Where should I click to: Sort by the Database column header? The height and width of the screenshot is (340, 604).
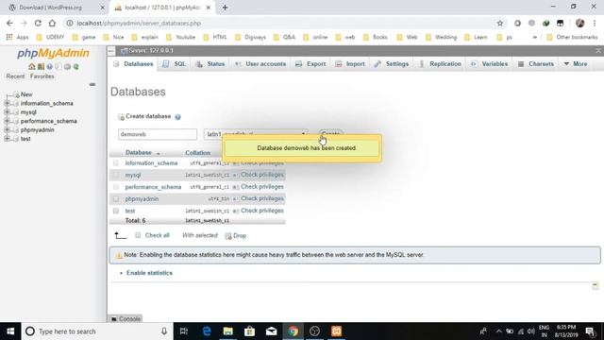coord(139,153)
